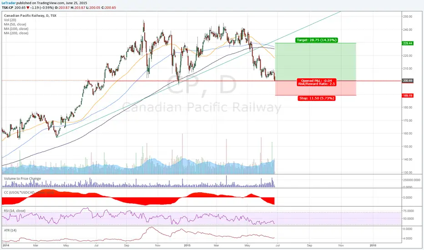Open the LeTrader author link

(9, 3)
